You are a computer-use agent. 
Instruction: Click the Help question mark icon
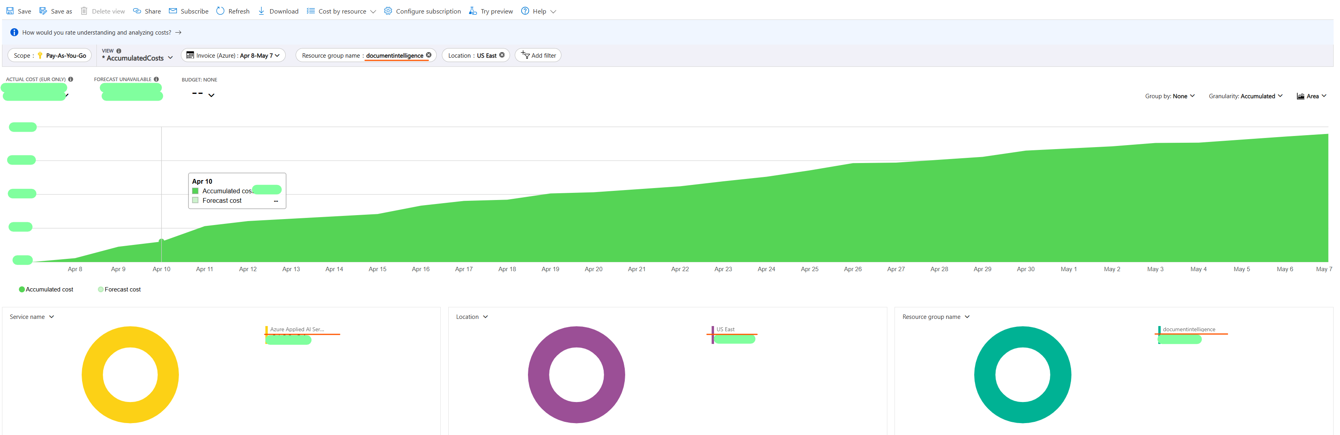(525, 11)
